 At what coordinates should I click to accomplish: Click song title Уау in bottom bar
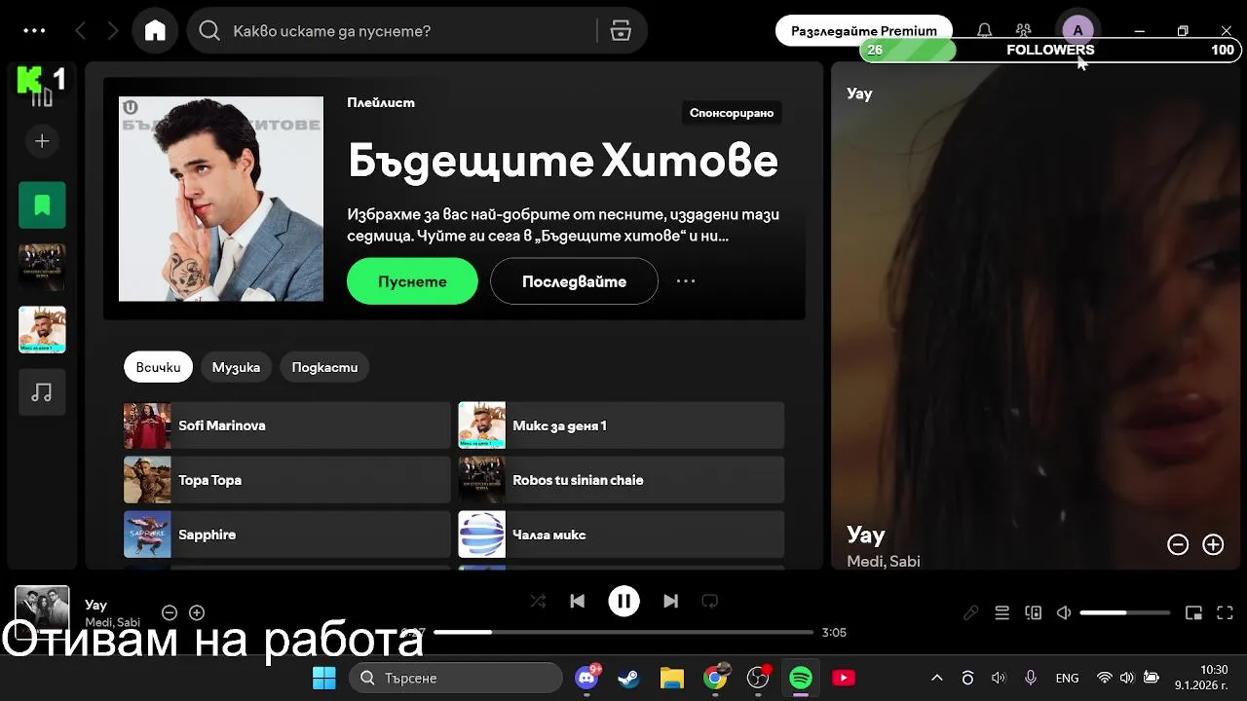tap(95, 605)
